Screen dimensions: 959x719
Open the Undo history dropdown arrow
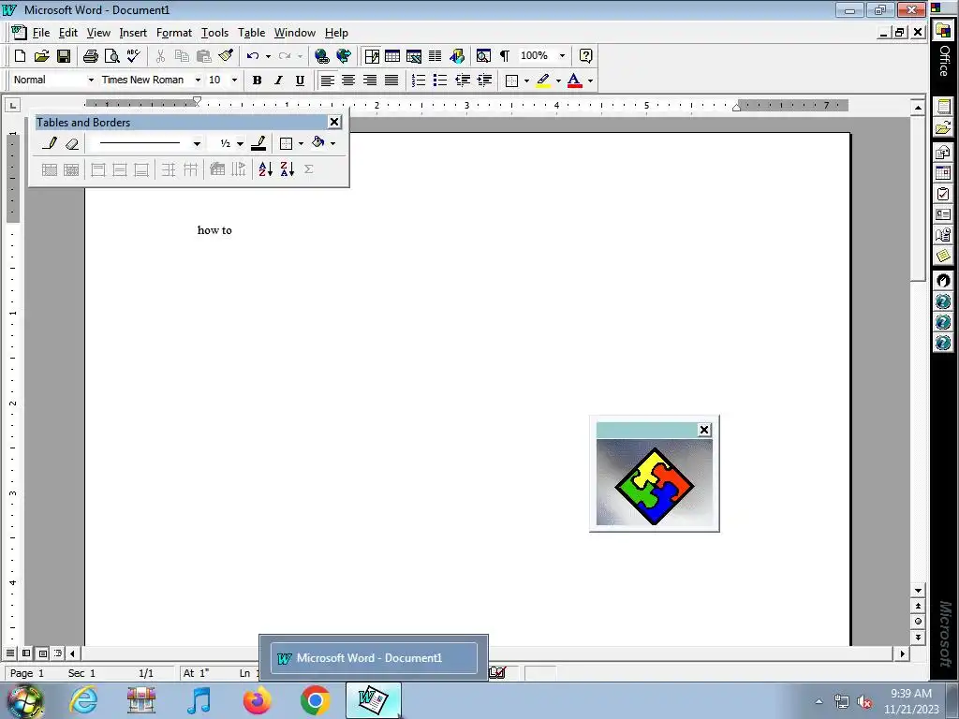tap(268, 56)
